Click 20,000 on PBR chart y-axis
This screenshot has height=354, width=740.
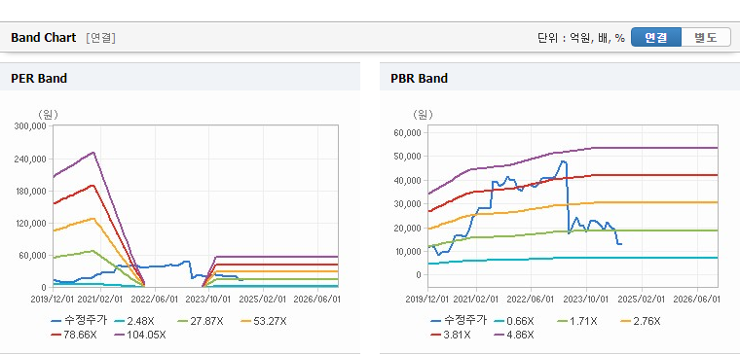pos(407,228)
